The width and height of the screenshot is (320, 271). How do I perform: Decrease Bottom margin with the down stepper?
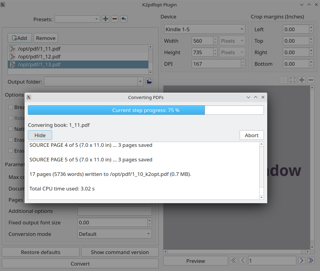point(311,66)
